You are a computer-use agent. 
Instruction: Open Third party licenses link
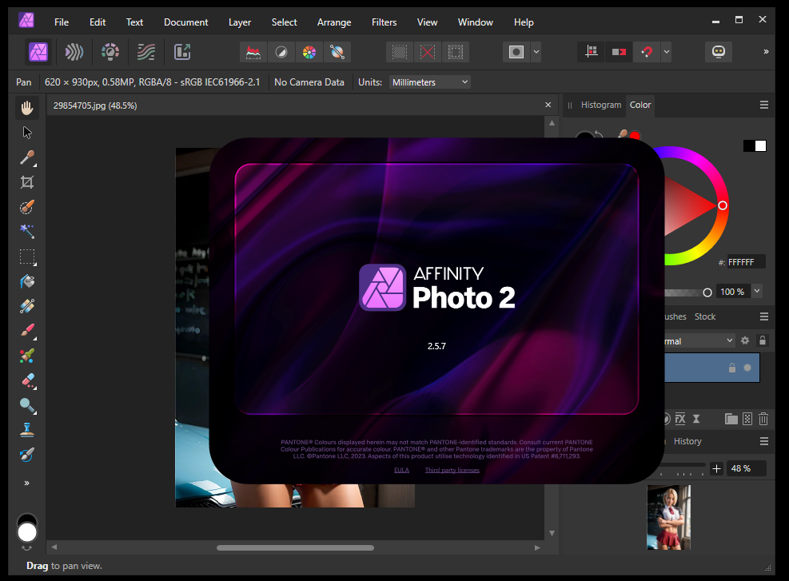(452, 471)
